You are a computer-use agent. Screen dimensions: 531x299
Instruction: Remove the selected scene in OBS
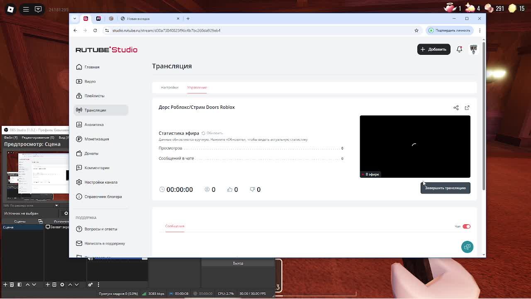(12, 284)
